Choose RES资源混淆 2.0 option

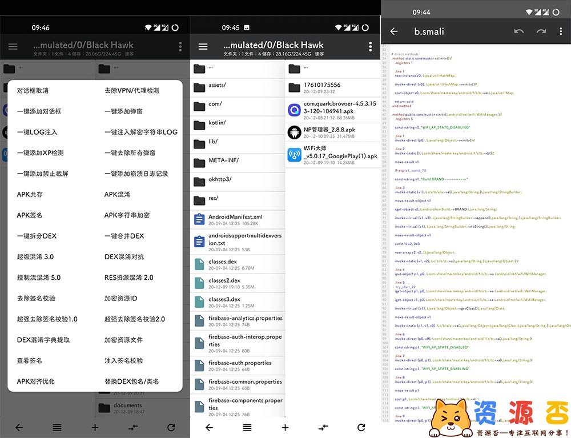tap(129, 278)
